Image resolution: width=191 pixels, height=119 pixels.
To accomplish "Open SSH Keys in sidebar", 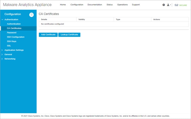I will (11, 41).
